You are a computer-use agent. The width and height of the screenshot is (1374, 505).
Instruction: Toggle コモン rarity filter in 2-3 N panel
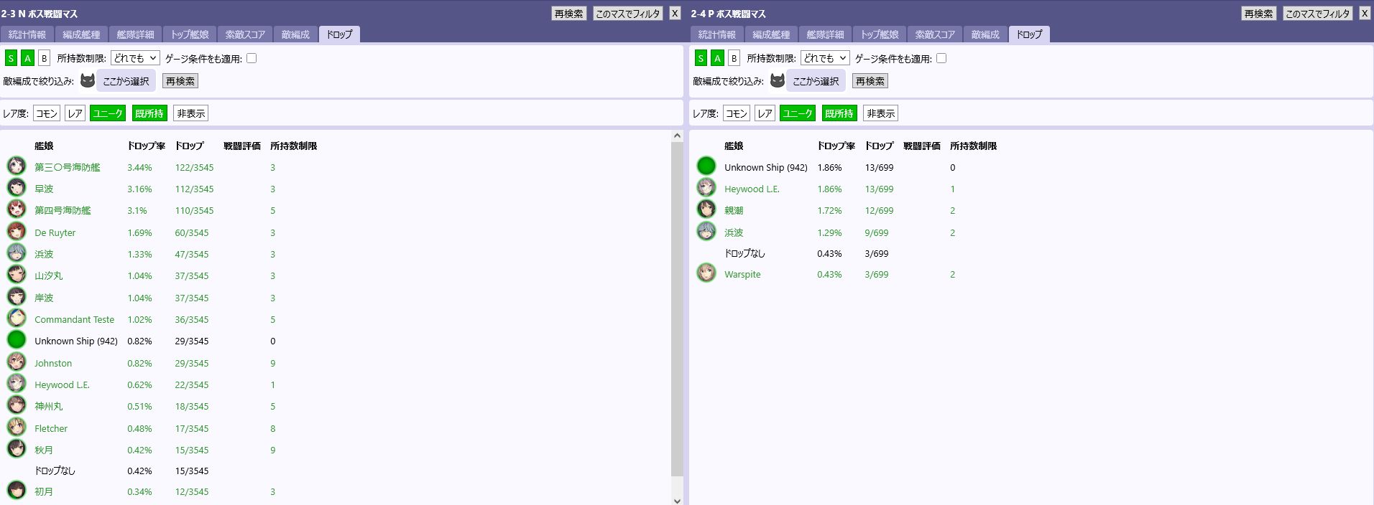click(x=47, y=113)
